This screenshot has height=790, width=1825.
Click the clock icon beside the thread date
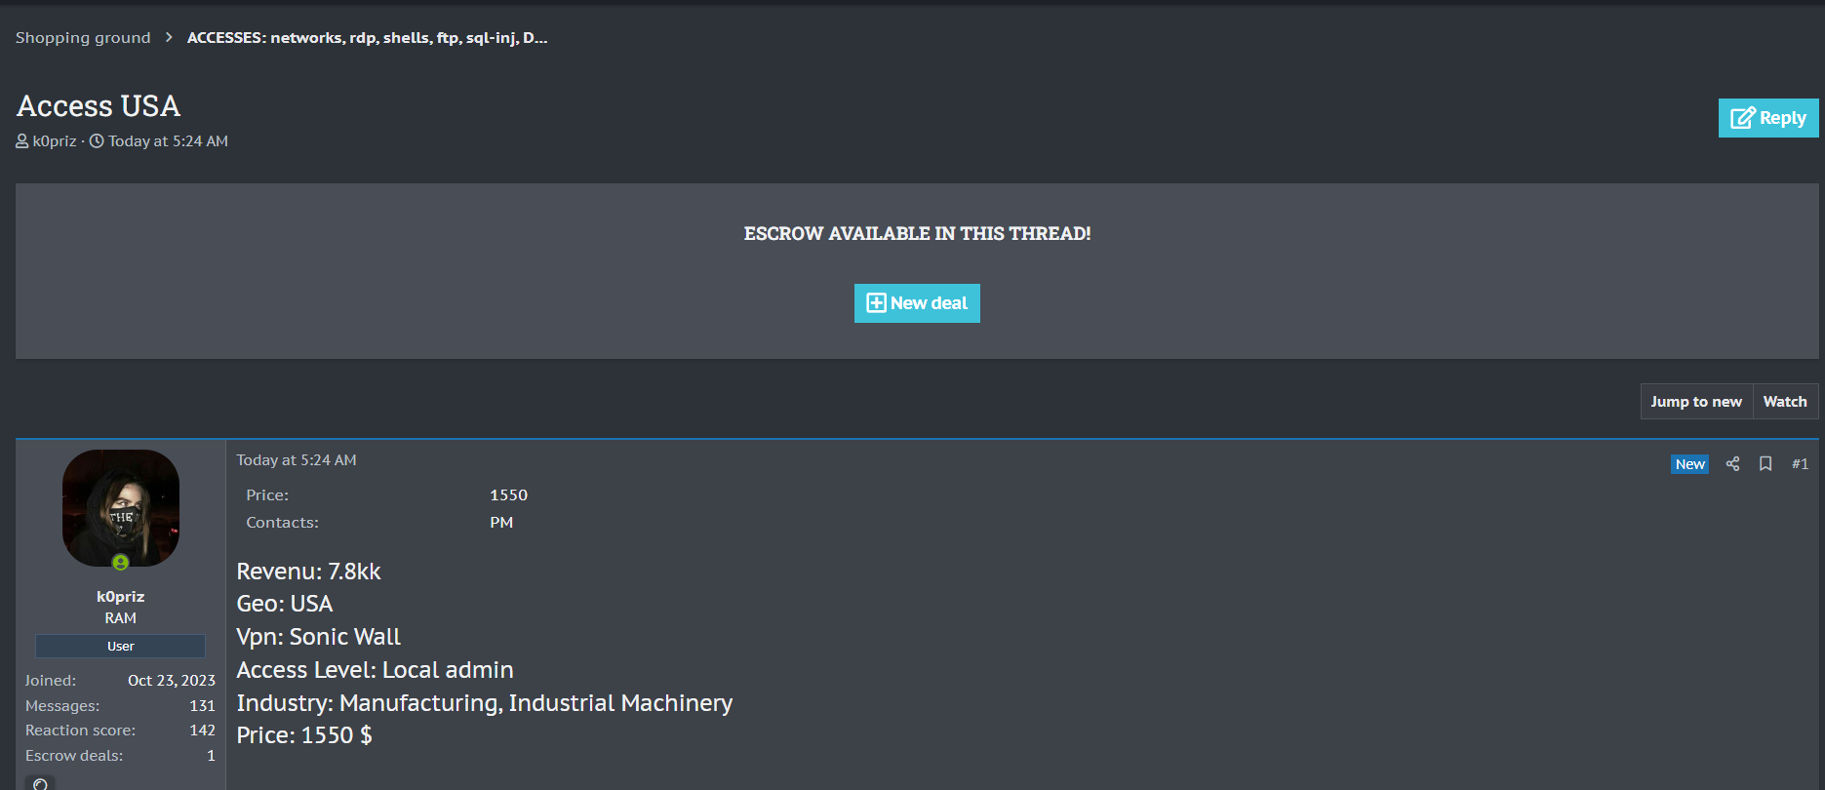tap(97, 141)
